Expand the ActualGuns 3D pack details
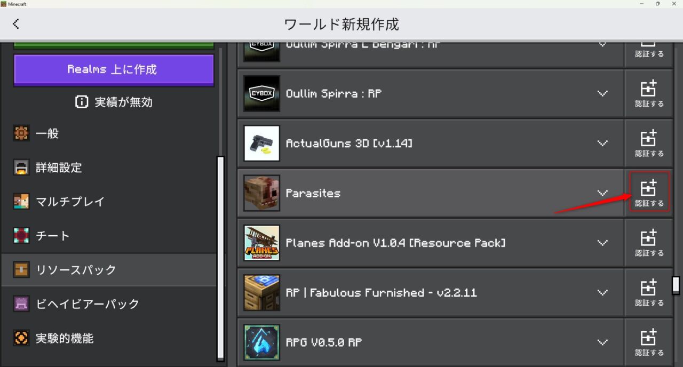683x367 pixels. coord(602,143)
